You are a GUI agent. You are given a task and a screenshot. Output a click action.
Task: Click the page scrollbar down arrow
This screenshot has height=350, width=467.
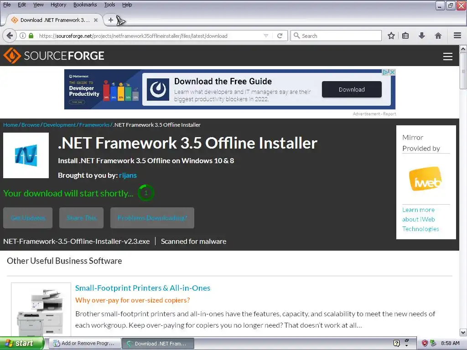tap(463, 332)
